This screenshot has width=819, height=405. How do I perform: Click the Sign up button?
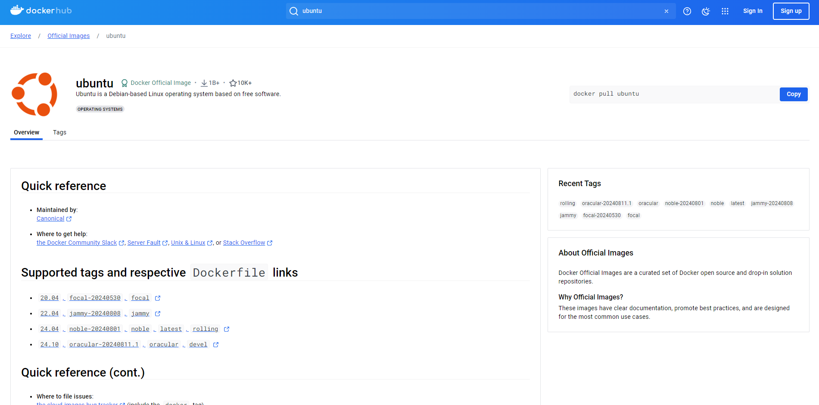point(791,11)
